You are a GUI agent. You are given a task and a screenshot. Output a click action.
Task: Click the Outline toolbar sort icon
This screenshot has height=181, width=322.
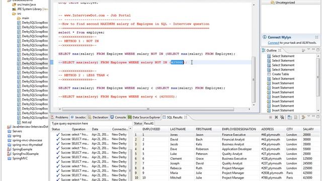pos(303,50)
